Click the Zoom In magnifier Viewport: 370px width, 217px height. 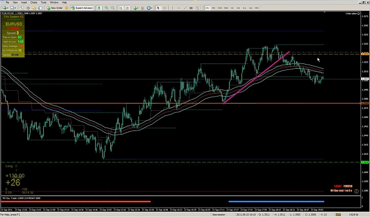click(x=107, y=8)
